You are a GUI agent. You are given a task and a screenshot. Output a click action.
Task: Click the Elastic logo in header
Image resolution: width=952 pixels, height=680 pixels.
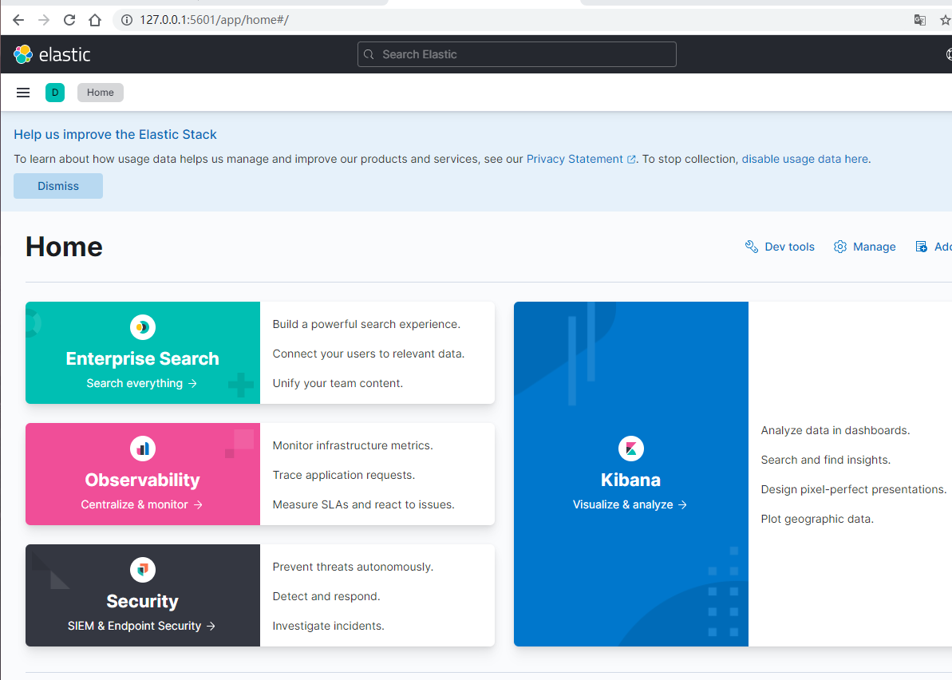(52, 54)
